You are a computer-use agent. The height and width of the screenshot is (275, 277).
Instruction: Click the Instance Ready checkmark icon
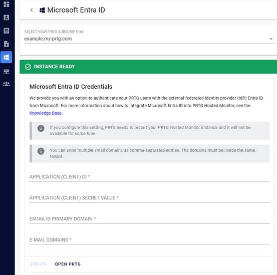tap(28, 67)
